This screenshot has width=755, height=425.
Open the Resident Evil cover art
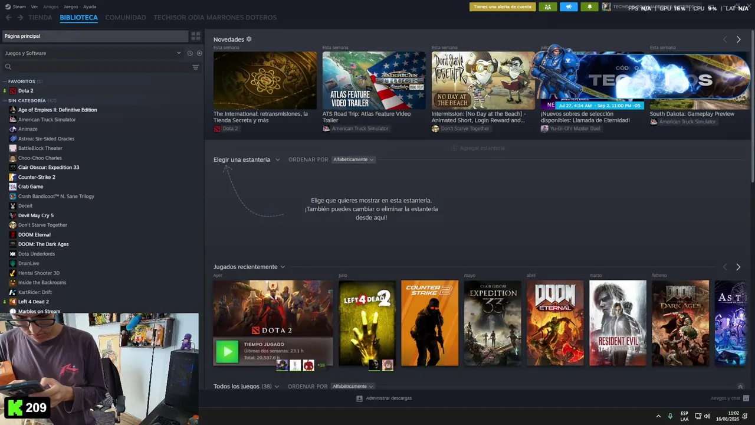click(x=618, y=323)
